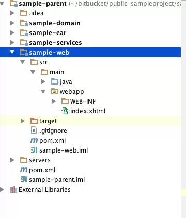Expand the sample-services module
Screen dimensions: 186x218
12,43
